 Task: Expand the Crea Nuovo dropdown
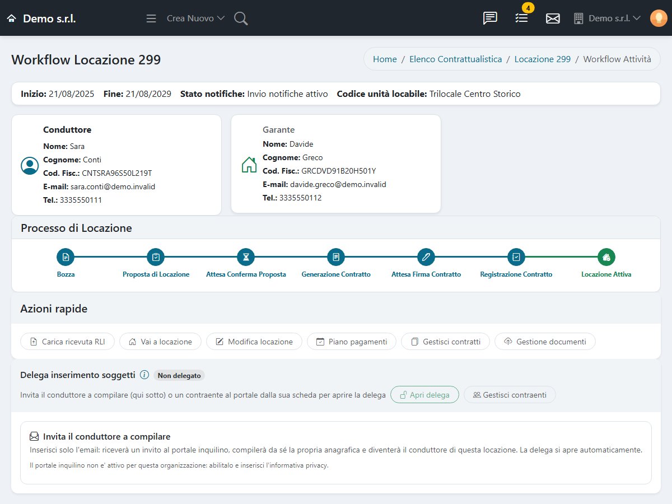[195, 18]
